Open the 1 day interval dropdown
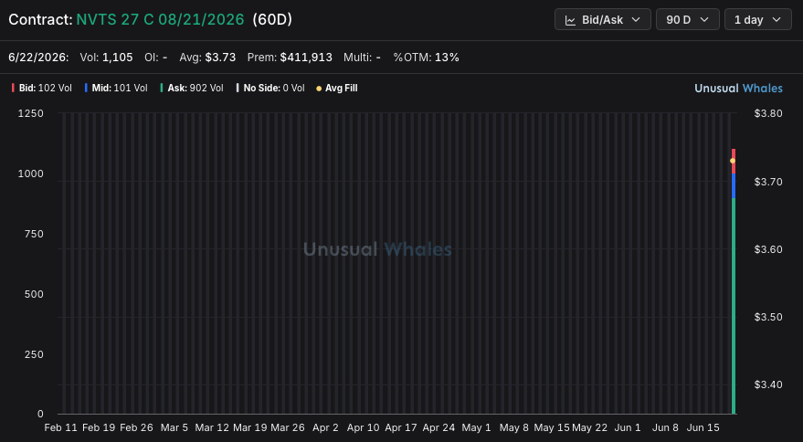803x442 pixels. (758, 19)
